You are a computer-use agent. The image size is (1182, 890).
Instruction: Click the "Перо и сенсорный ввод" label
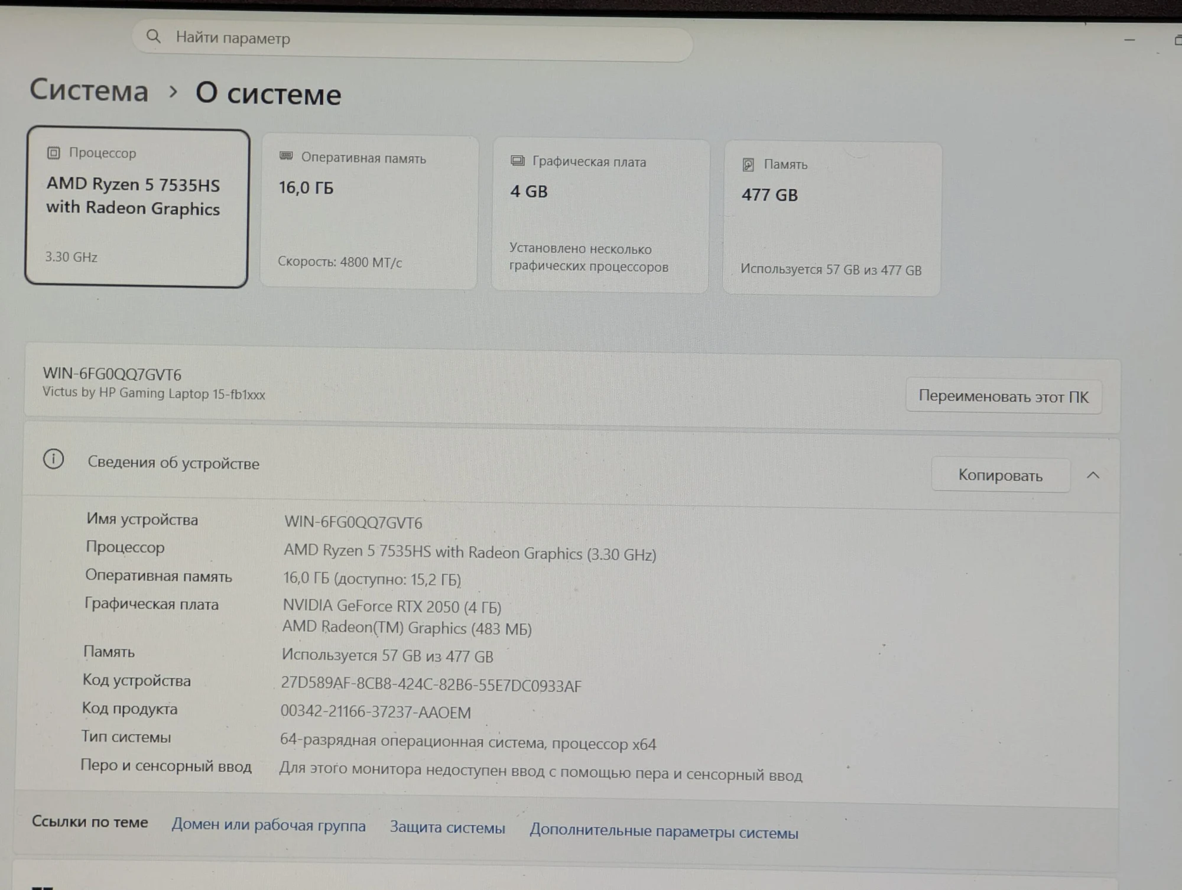click(x=166, y=766)
